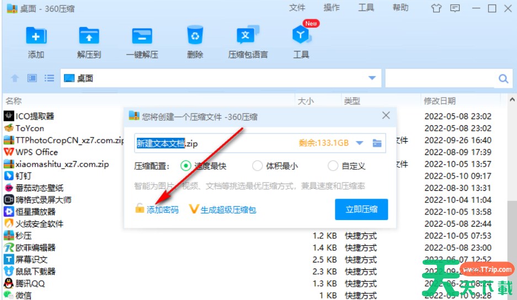Click the 立即压缩 button
The width and height of the screenshot is (517, 300).
[361, 210]
